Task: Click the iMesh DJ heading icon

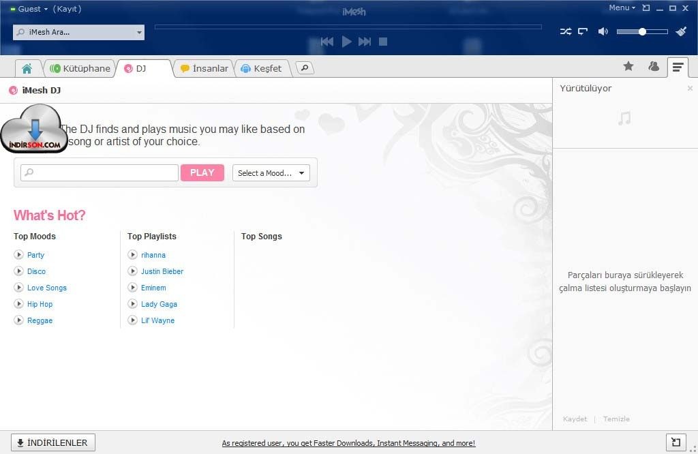Action: 14,91
